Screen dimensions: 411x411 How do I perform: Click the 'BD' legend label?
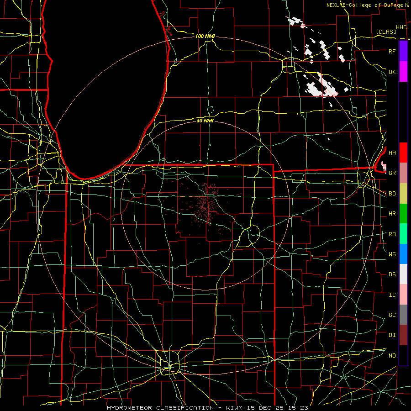click(x=392, y=194)
